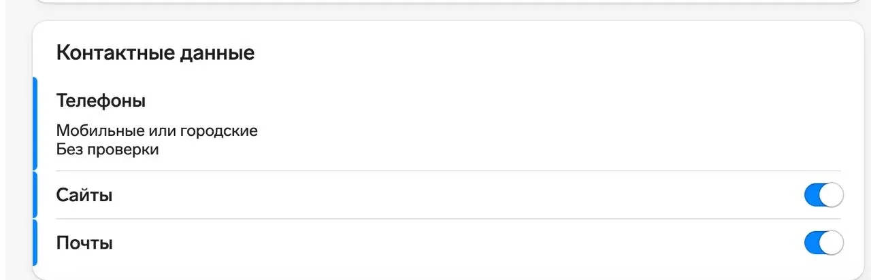
Task: Click the bottom edge of the upper card
Action: (449, 1)
